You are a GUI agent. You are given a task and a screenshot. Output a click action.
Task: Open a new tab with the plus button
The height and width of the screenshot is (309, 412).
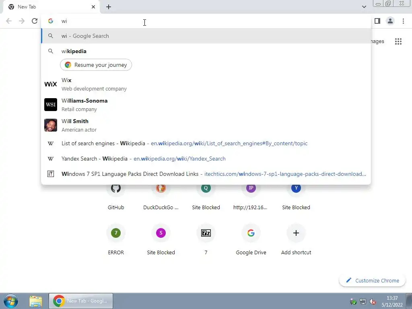[x=109, y=7]
